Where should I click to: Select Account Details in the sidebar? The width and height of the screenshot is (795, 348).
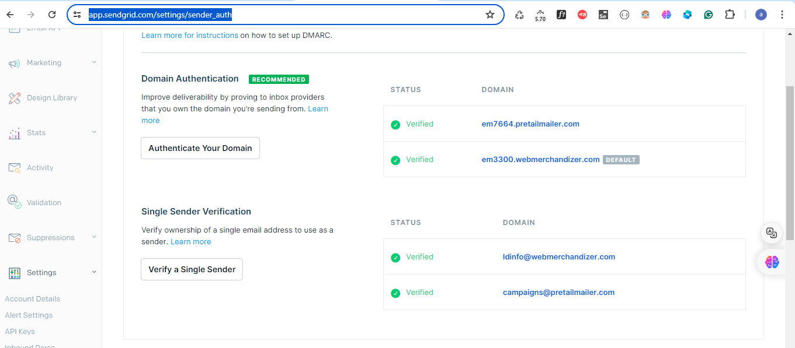tap(32, 298)
